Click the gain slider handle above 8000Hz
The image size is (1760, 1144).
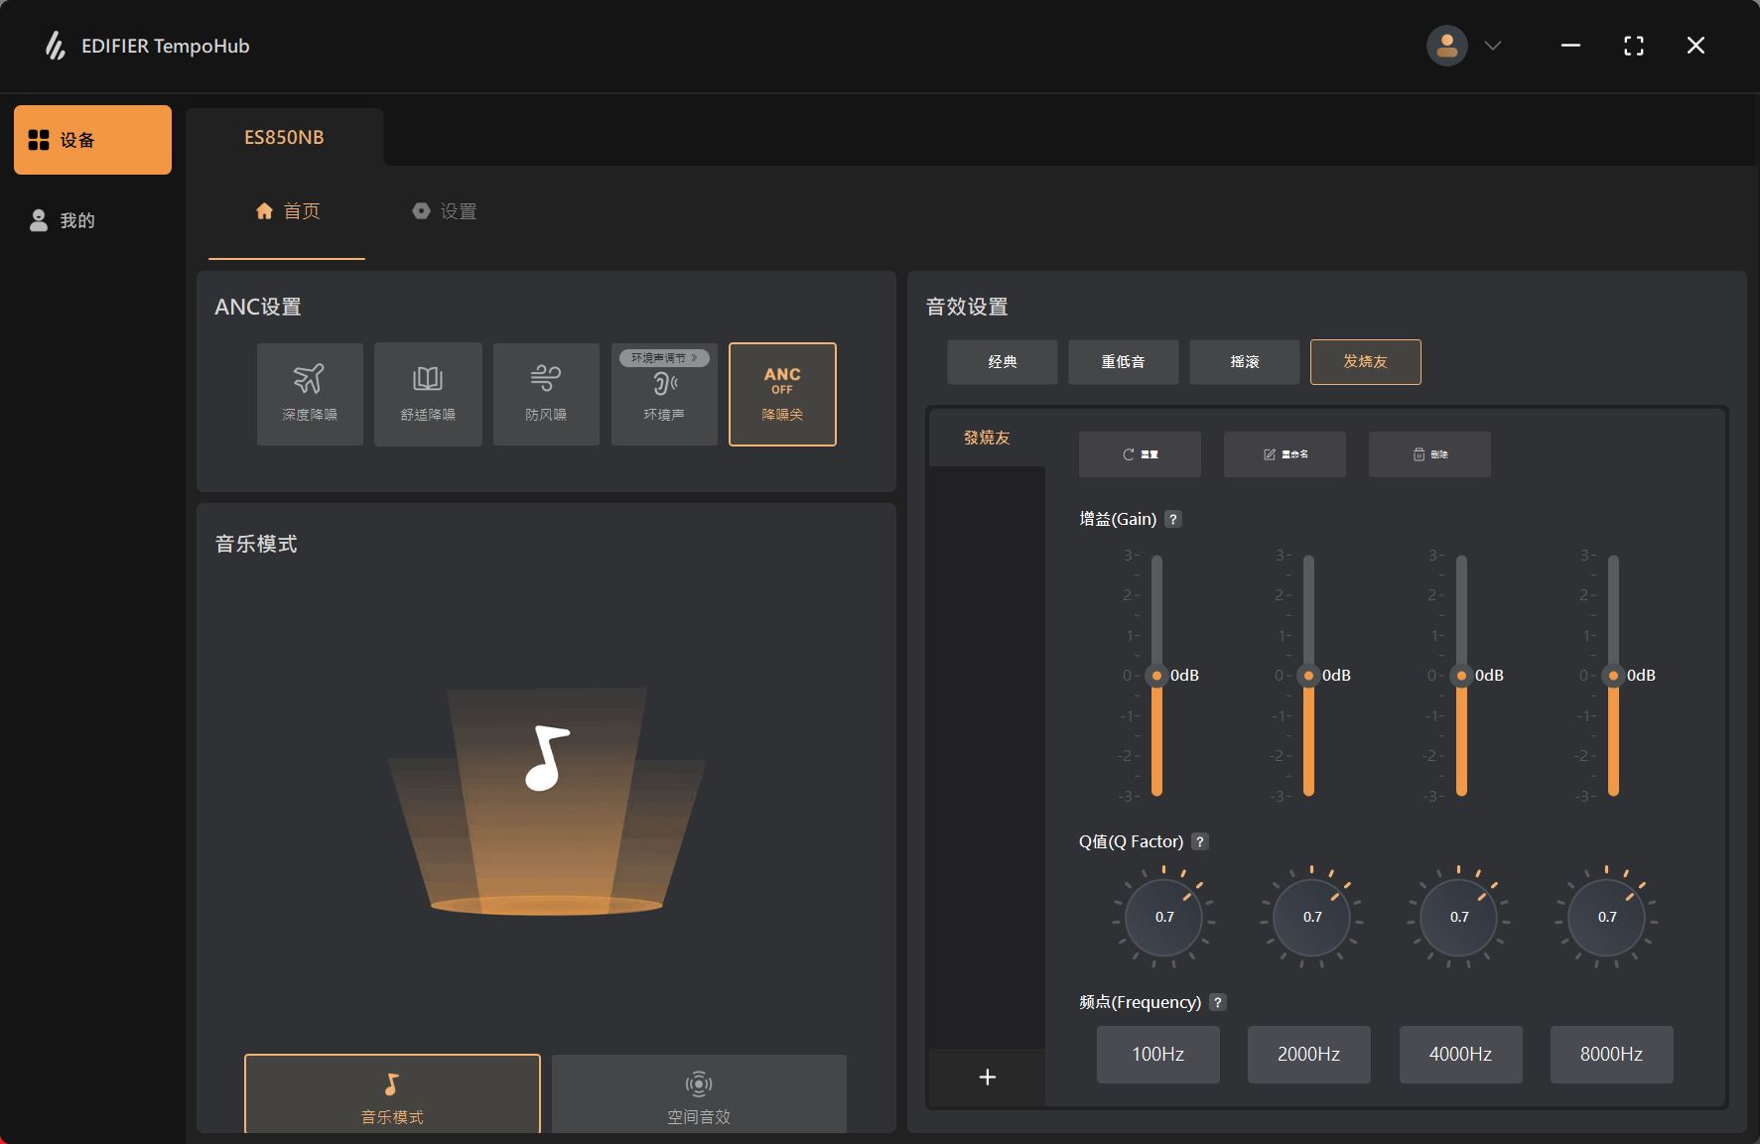tap(1613, 676)
